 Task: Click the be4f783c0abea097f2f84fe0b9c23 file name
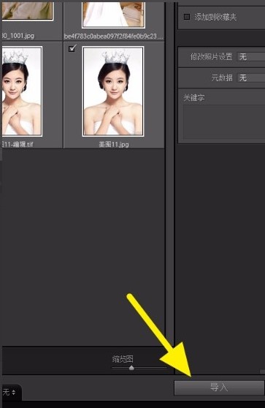(x=114, y=36)
